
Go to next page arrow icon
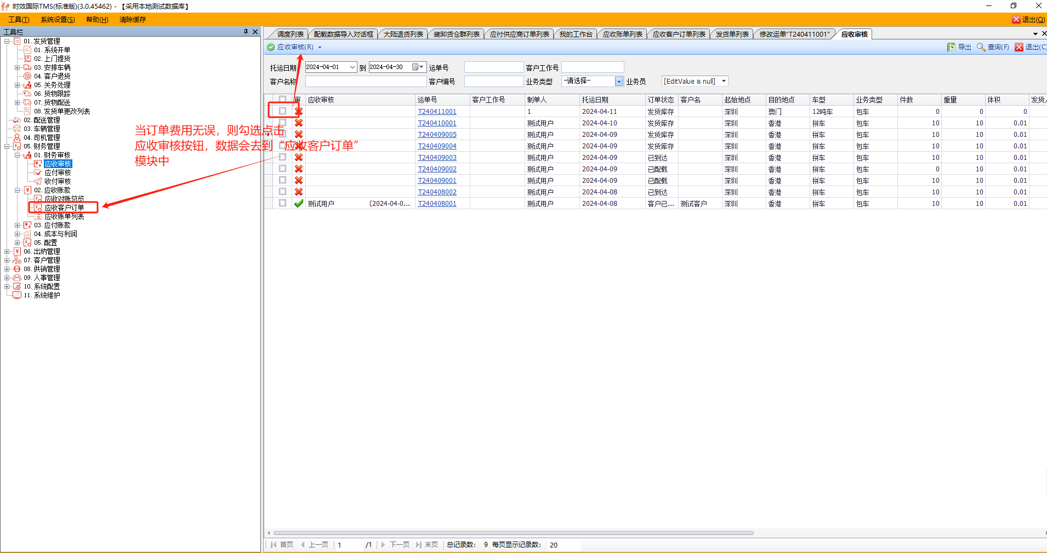pos(383,545)
